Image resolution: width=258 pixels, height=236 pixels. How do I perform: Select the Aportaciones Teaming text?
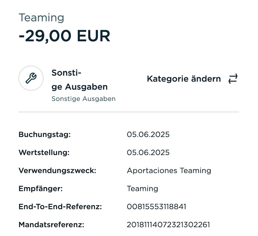pos(169,171)
